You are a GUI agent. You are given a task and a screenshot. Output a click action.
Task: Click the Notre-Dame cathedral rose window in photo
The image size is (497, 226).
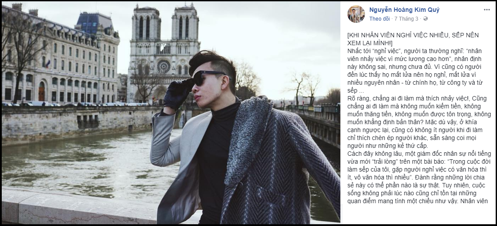point(164,66)
